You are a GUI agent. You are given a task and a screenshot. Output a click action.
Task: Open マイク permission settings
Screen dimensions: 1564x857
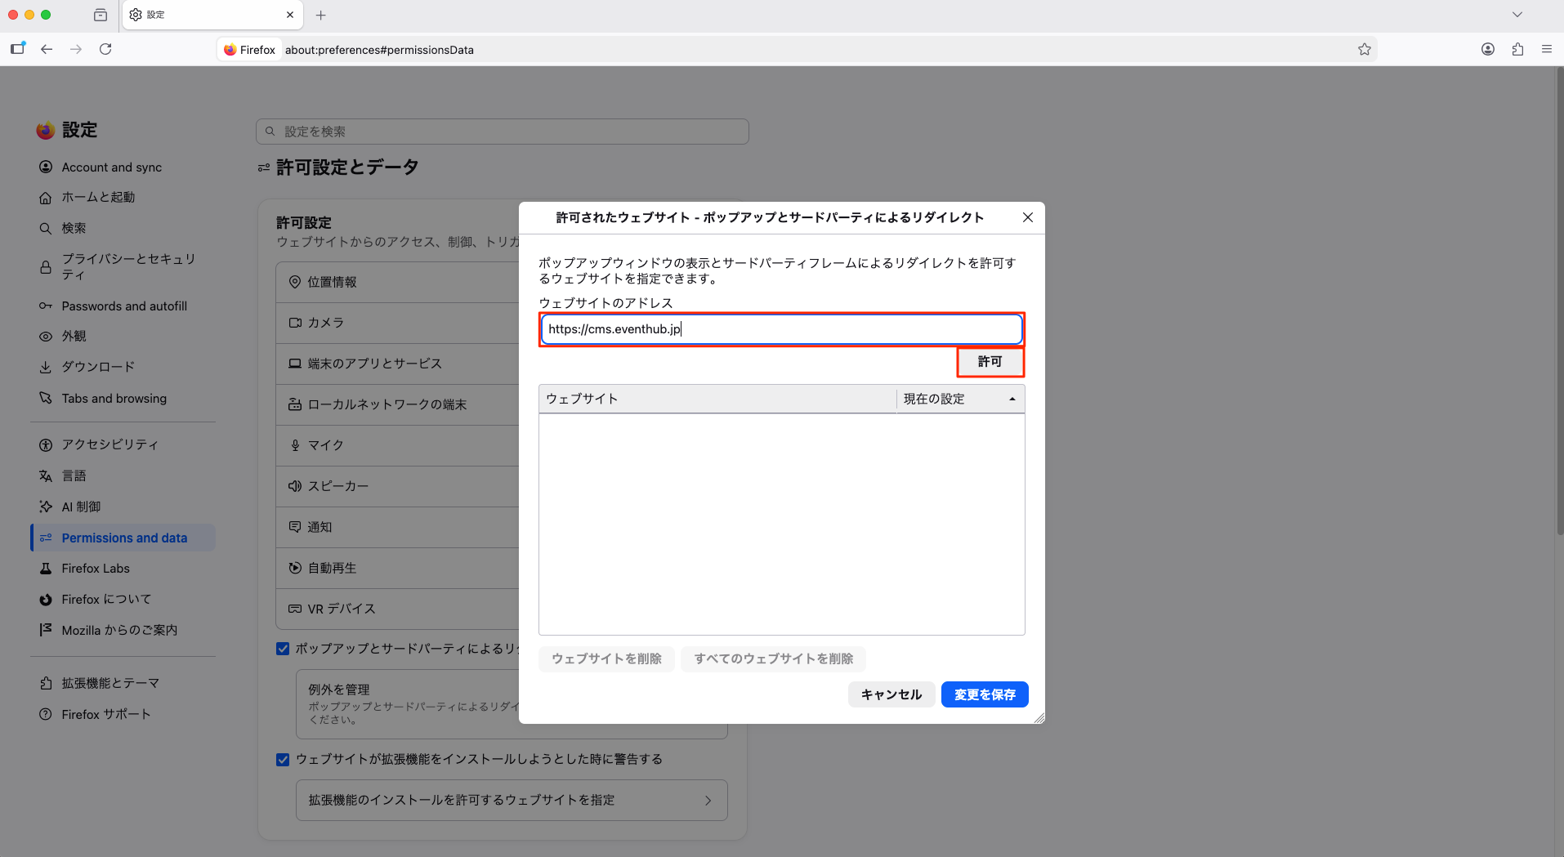click(x=398, y=445)
